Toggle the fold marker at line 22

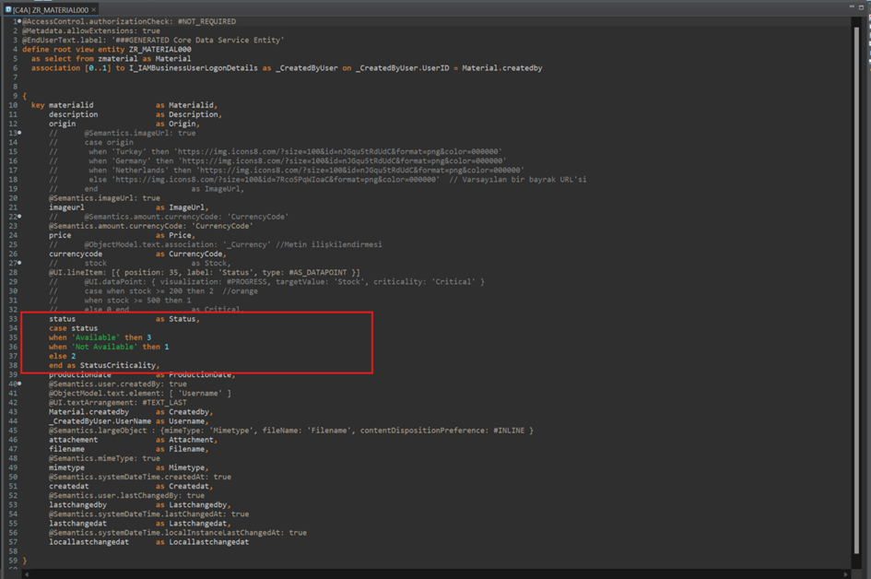coord(18,217)
